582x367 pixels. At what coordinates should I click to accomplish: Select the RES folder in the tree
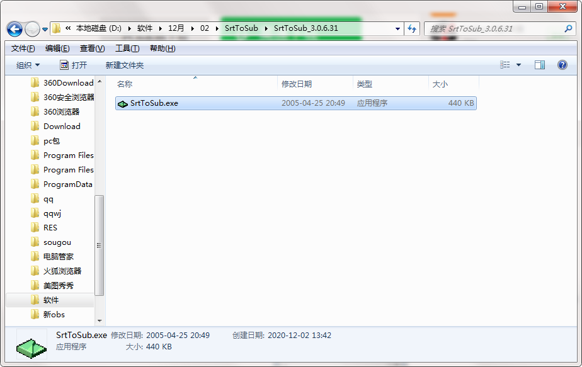click(x=50, y=228)
